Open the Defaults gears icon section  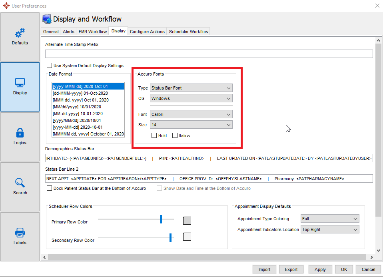coord(20,34)
